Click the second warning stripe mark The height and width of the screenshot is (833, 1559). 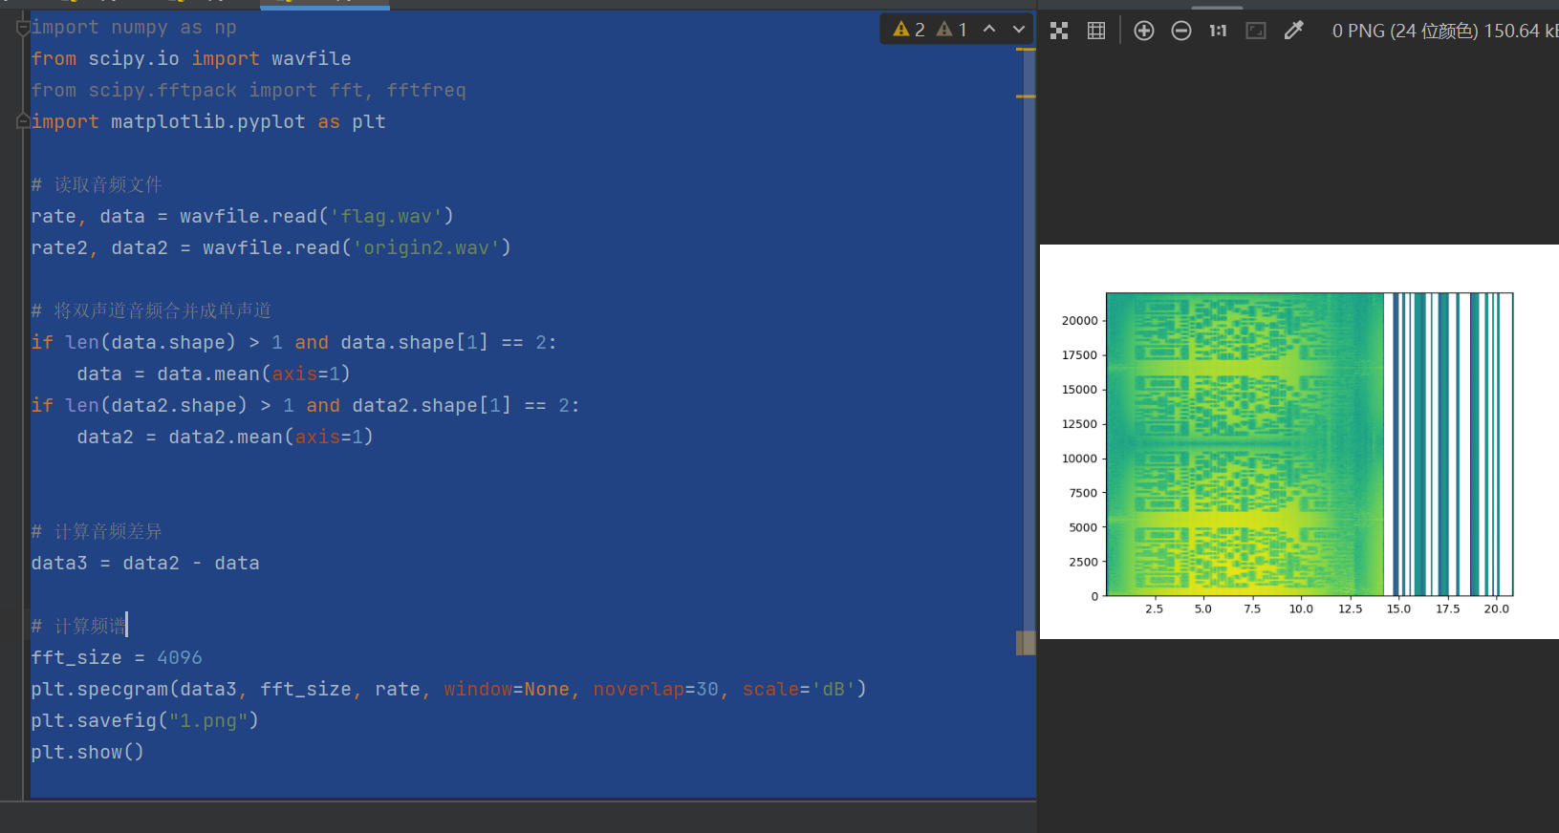point(1026,96)
